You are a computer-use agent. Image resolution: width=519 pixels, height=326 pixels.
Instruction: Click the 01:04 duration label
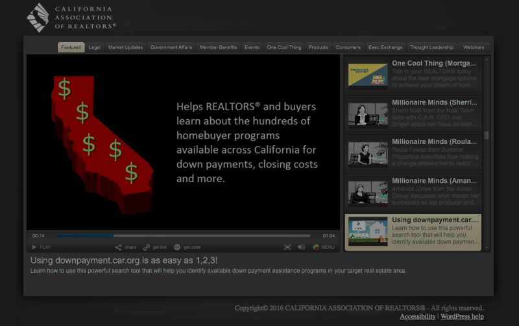click(329, 236)
